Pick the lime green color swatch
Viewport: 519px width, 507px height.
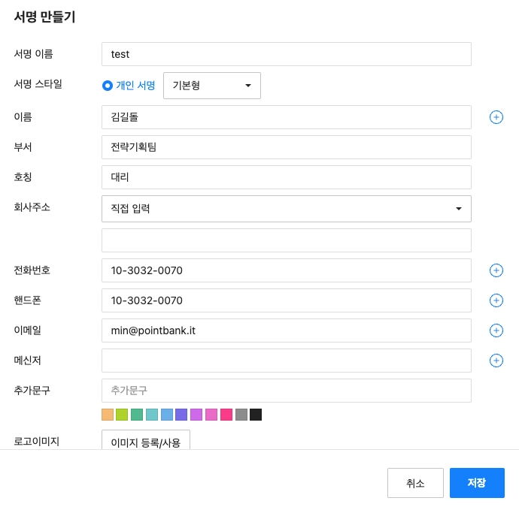pos(122,415)
